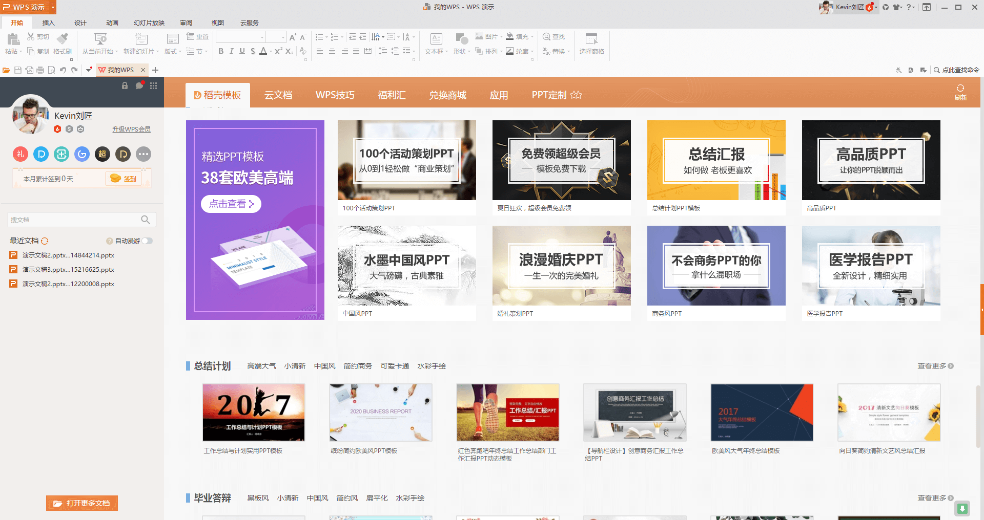
Task: Open Find (查找) in the ribbon
Action: tap(555, 36)
